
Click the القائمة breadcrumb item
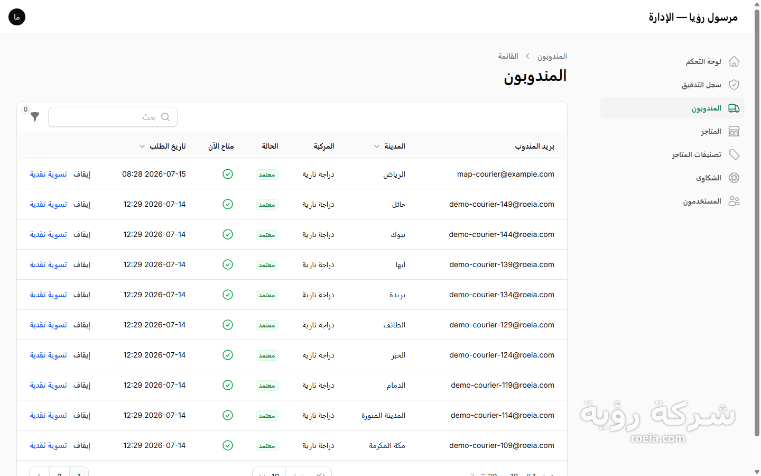[508, 56]
